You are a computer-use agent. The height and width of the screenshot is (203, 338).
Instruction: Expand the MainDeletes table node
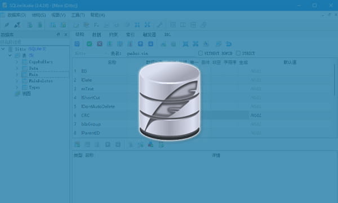(17, 81)
